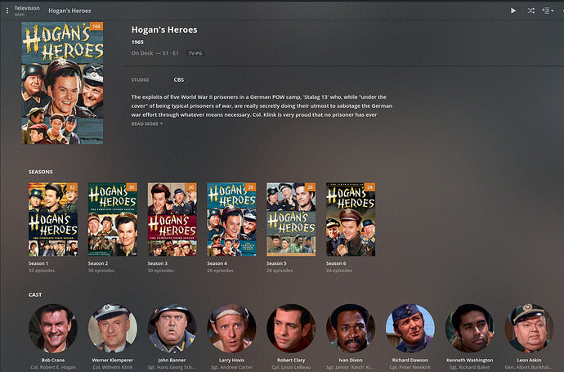
Task: Open John Banner's cast photo
Action: (172, 329)
